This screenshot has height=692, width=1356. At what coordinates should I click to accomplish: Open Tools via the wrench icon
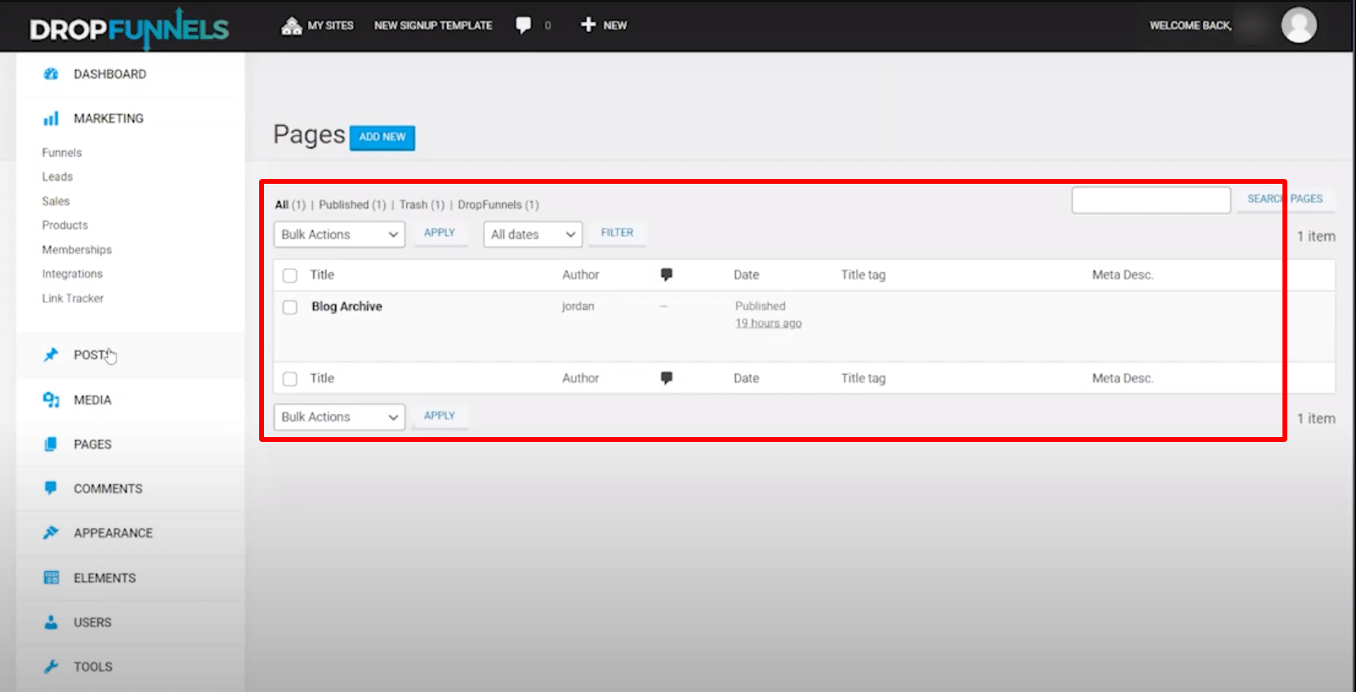tap(51, 667)
